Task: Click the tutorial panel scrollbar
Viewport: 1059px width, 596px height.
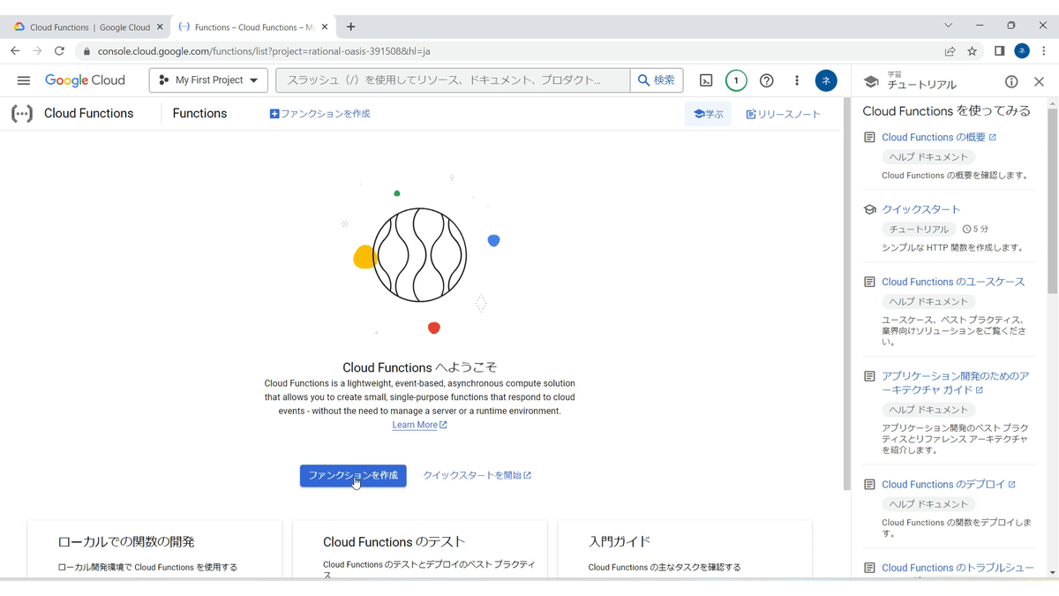Action: (1053, 203)
